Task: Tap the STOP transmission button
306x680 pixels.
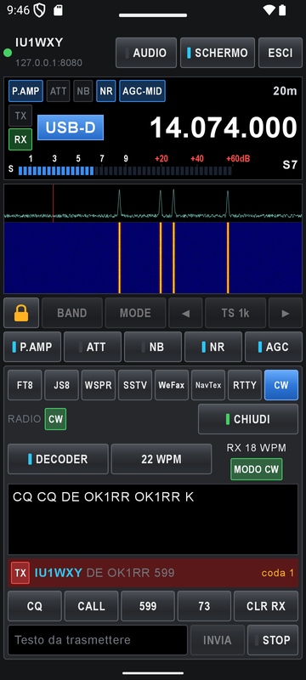Action: coord(273,640)
